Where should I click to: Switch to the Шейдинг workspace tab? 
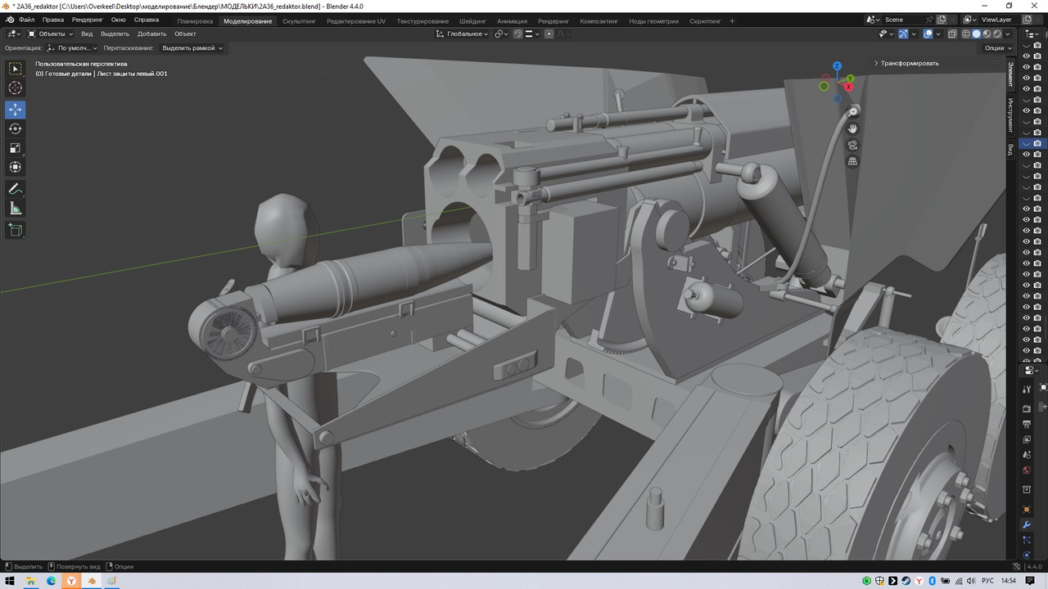(472, 20)
